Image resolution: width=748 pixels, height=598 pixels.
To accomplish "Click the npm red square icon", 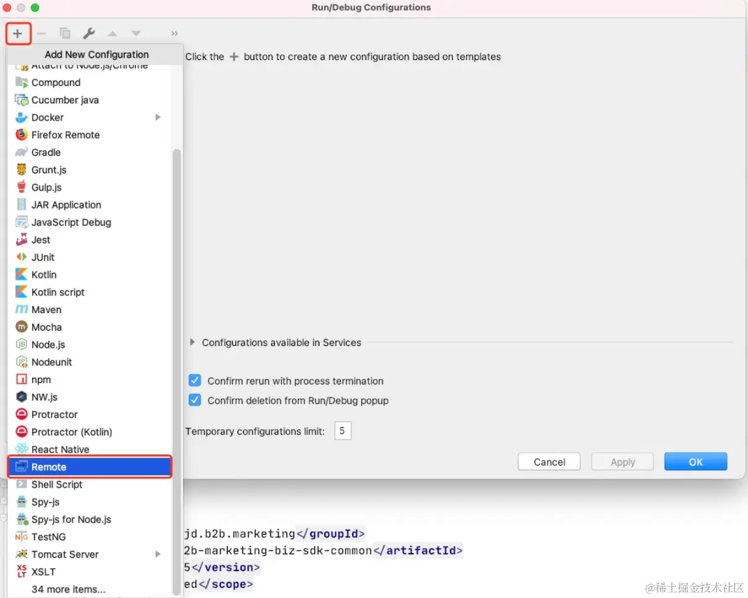I will (22, 379).
